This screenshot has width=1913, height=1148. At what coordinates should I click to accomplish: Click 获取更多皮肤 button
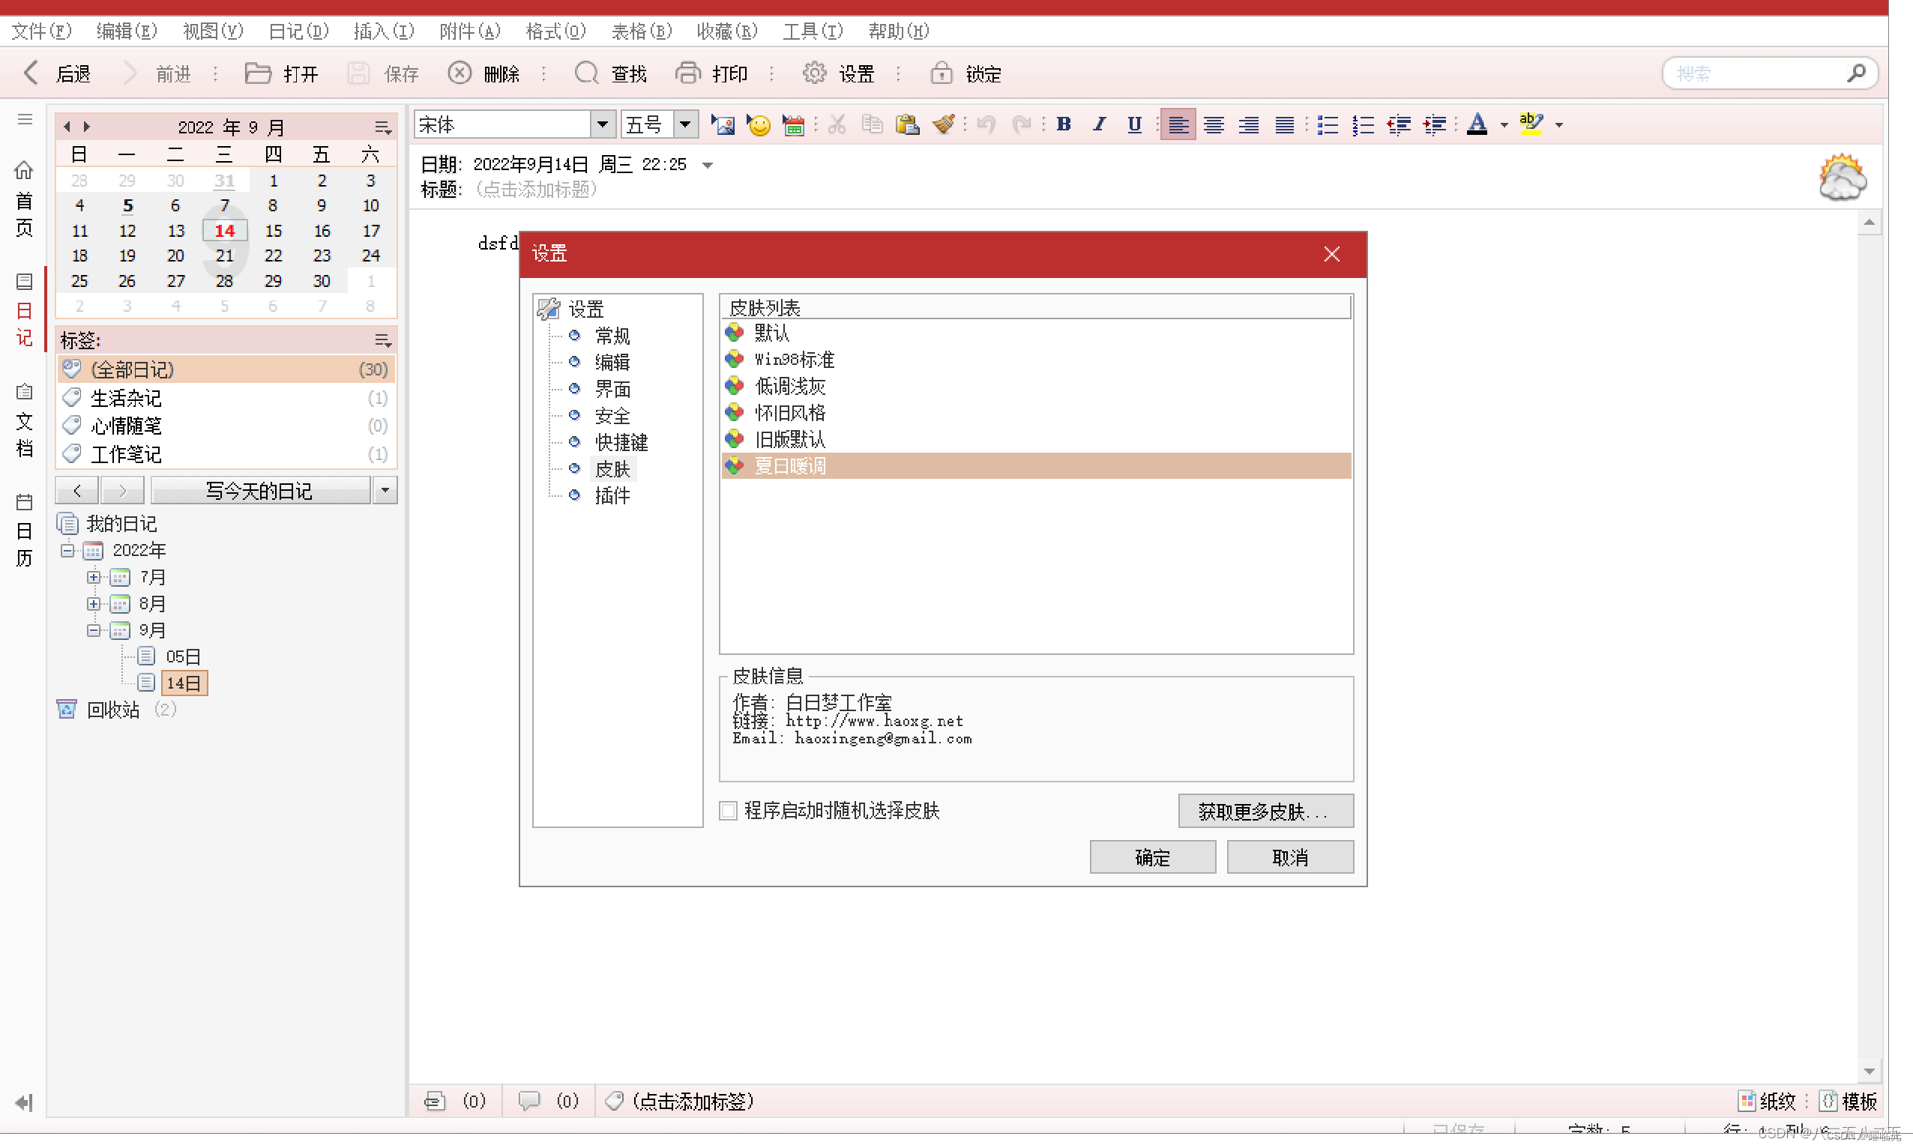[1259, 811]
